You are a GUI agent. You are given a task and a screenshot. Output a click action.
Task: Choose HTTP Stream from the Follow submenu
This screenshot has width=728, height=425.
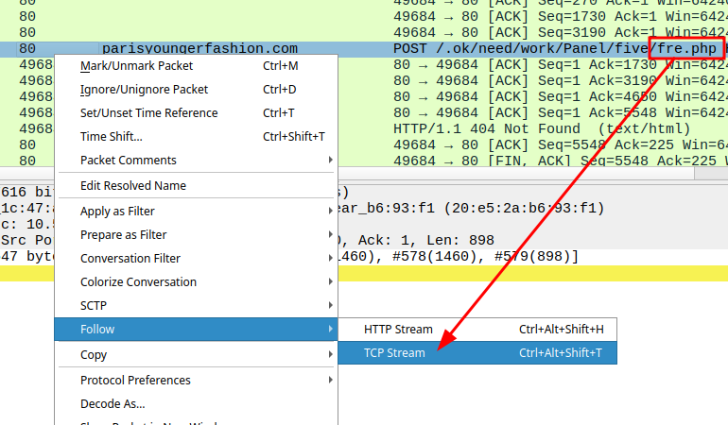tap(398, 330)
